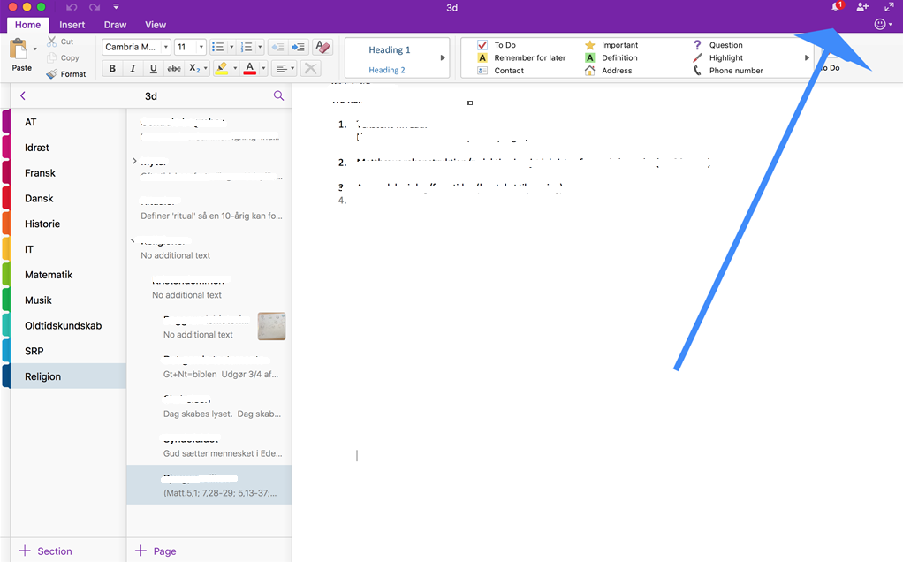Viewport: 903px width, 562px height.
Task: Click the numbered list icon
Action: [247, 47]
